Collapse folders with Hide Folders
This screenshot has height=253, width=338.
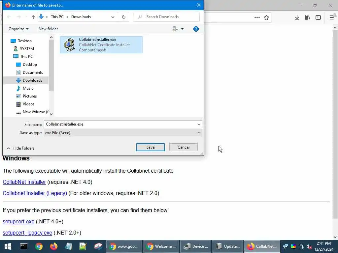20,148
